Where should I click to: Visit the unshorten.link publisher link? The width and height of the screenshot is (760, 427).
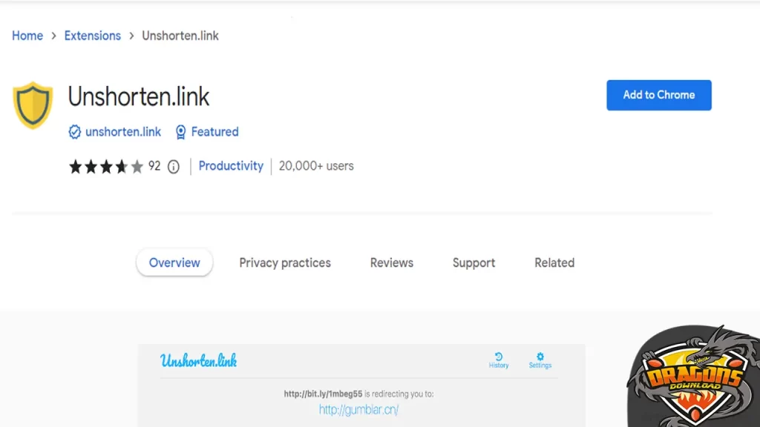(x=123, y=132)
